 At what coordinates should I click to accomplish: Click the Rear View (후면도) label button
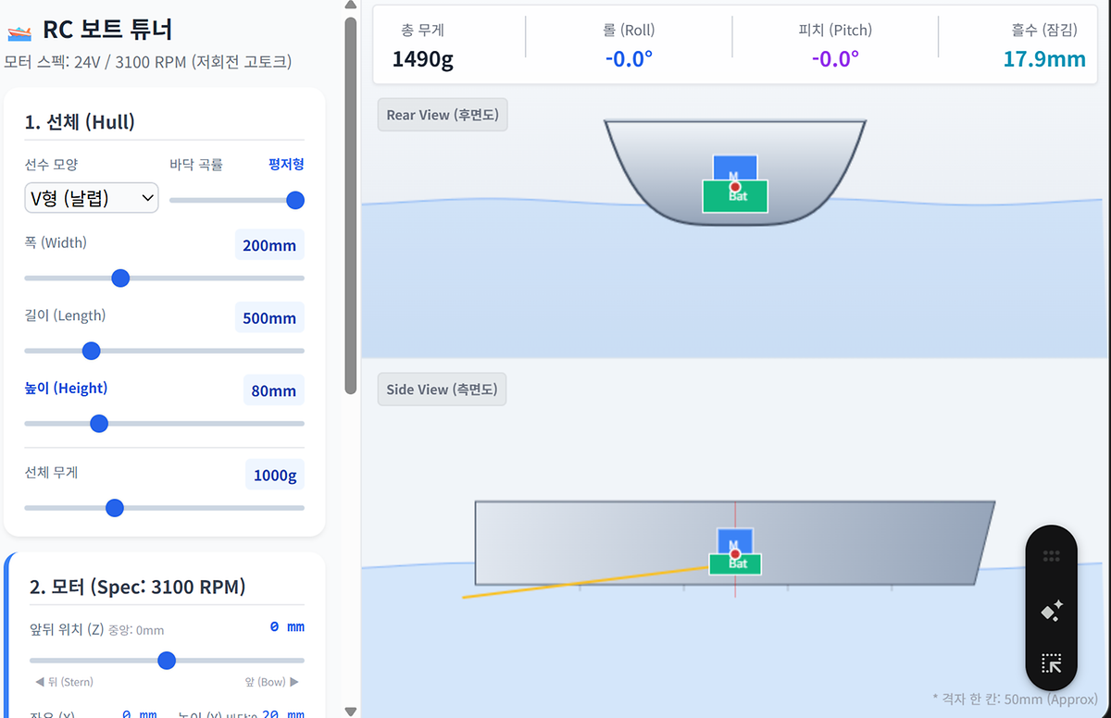443,115
